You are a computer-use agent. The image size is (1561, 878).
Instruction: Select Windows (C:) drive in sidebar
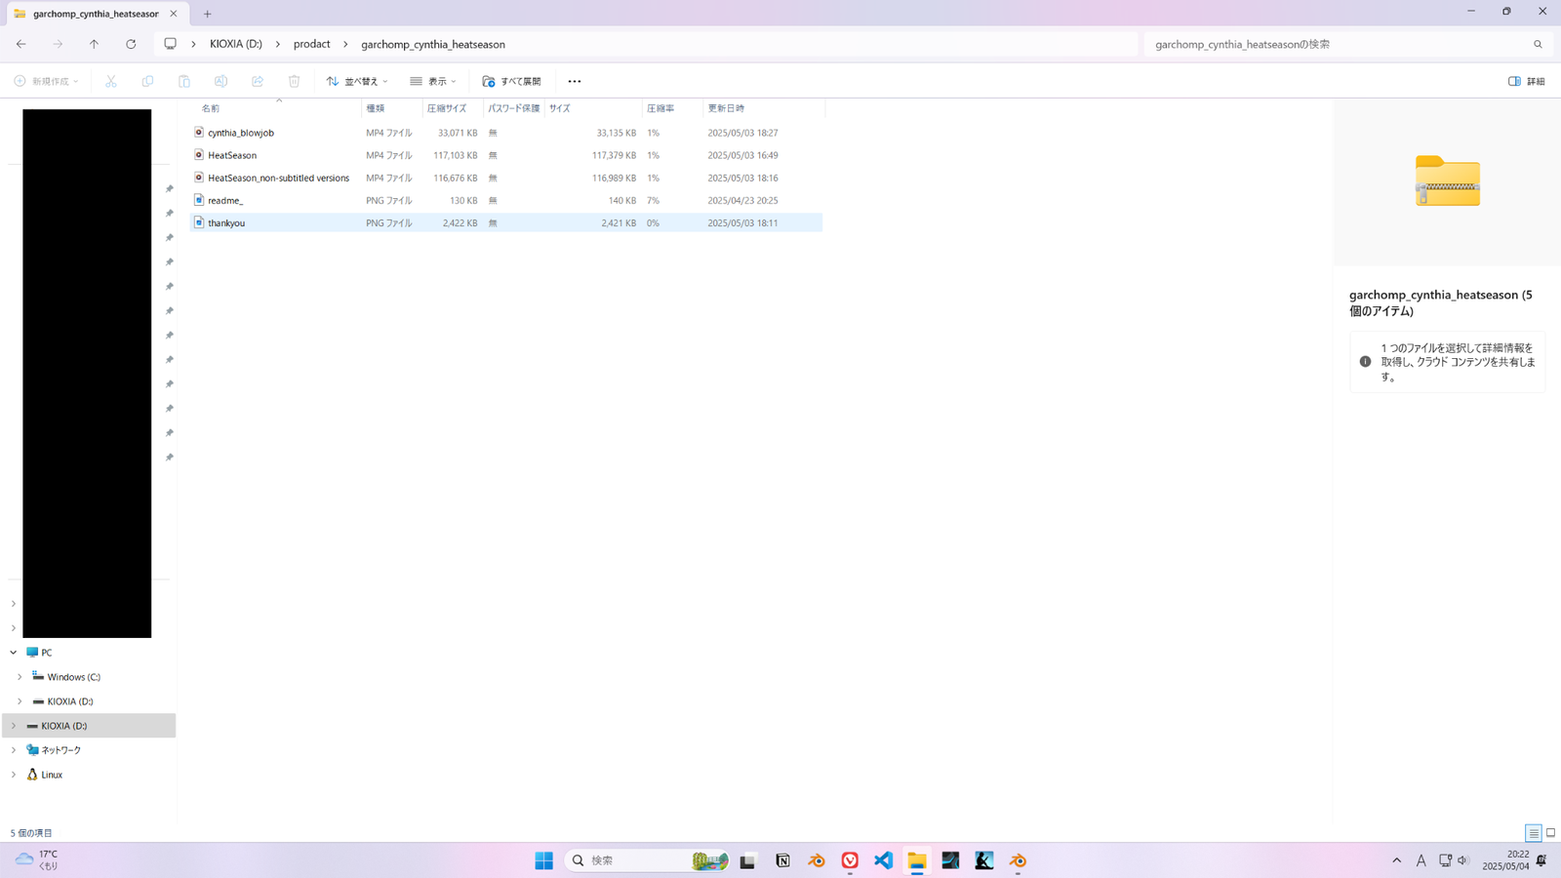[x=74, y=677]
